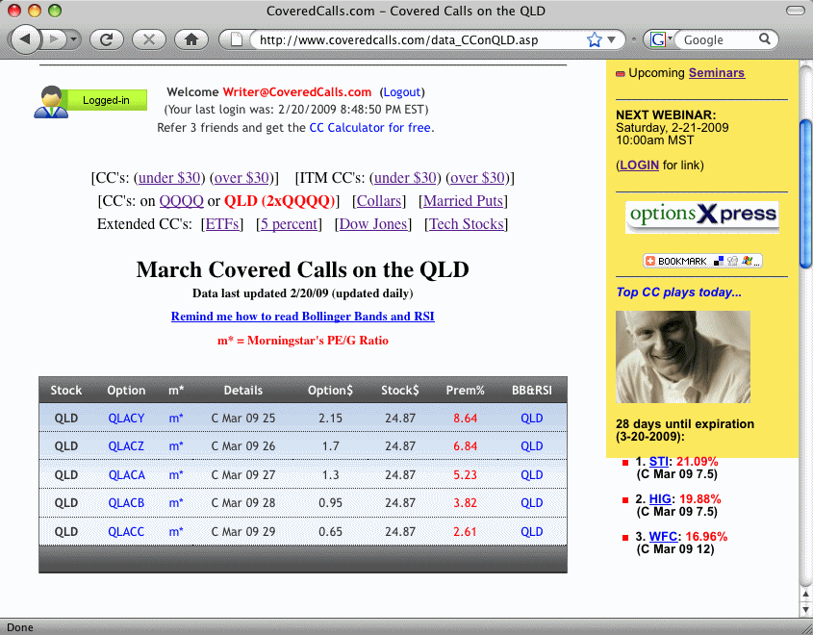Open the QLACZ option link
The width and height of the screenshot is (813, 635).
coord(126,446)
